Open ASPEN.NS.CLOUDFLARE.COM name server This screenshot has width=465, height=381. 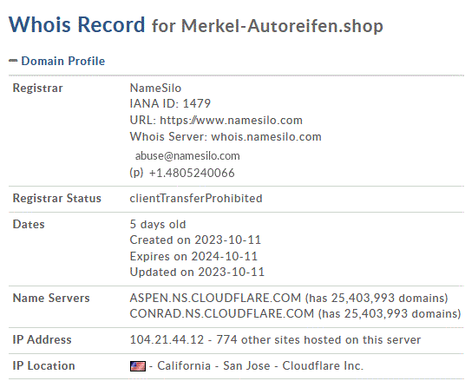[x=215, y=298]
